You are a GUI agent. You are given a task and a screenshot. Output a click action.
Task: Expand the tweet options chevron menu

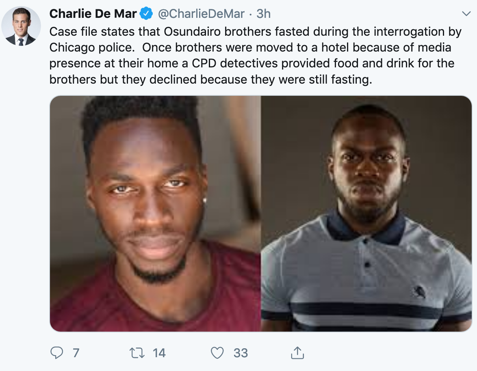(x=466, y=14)
